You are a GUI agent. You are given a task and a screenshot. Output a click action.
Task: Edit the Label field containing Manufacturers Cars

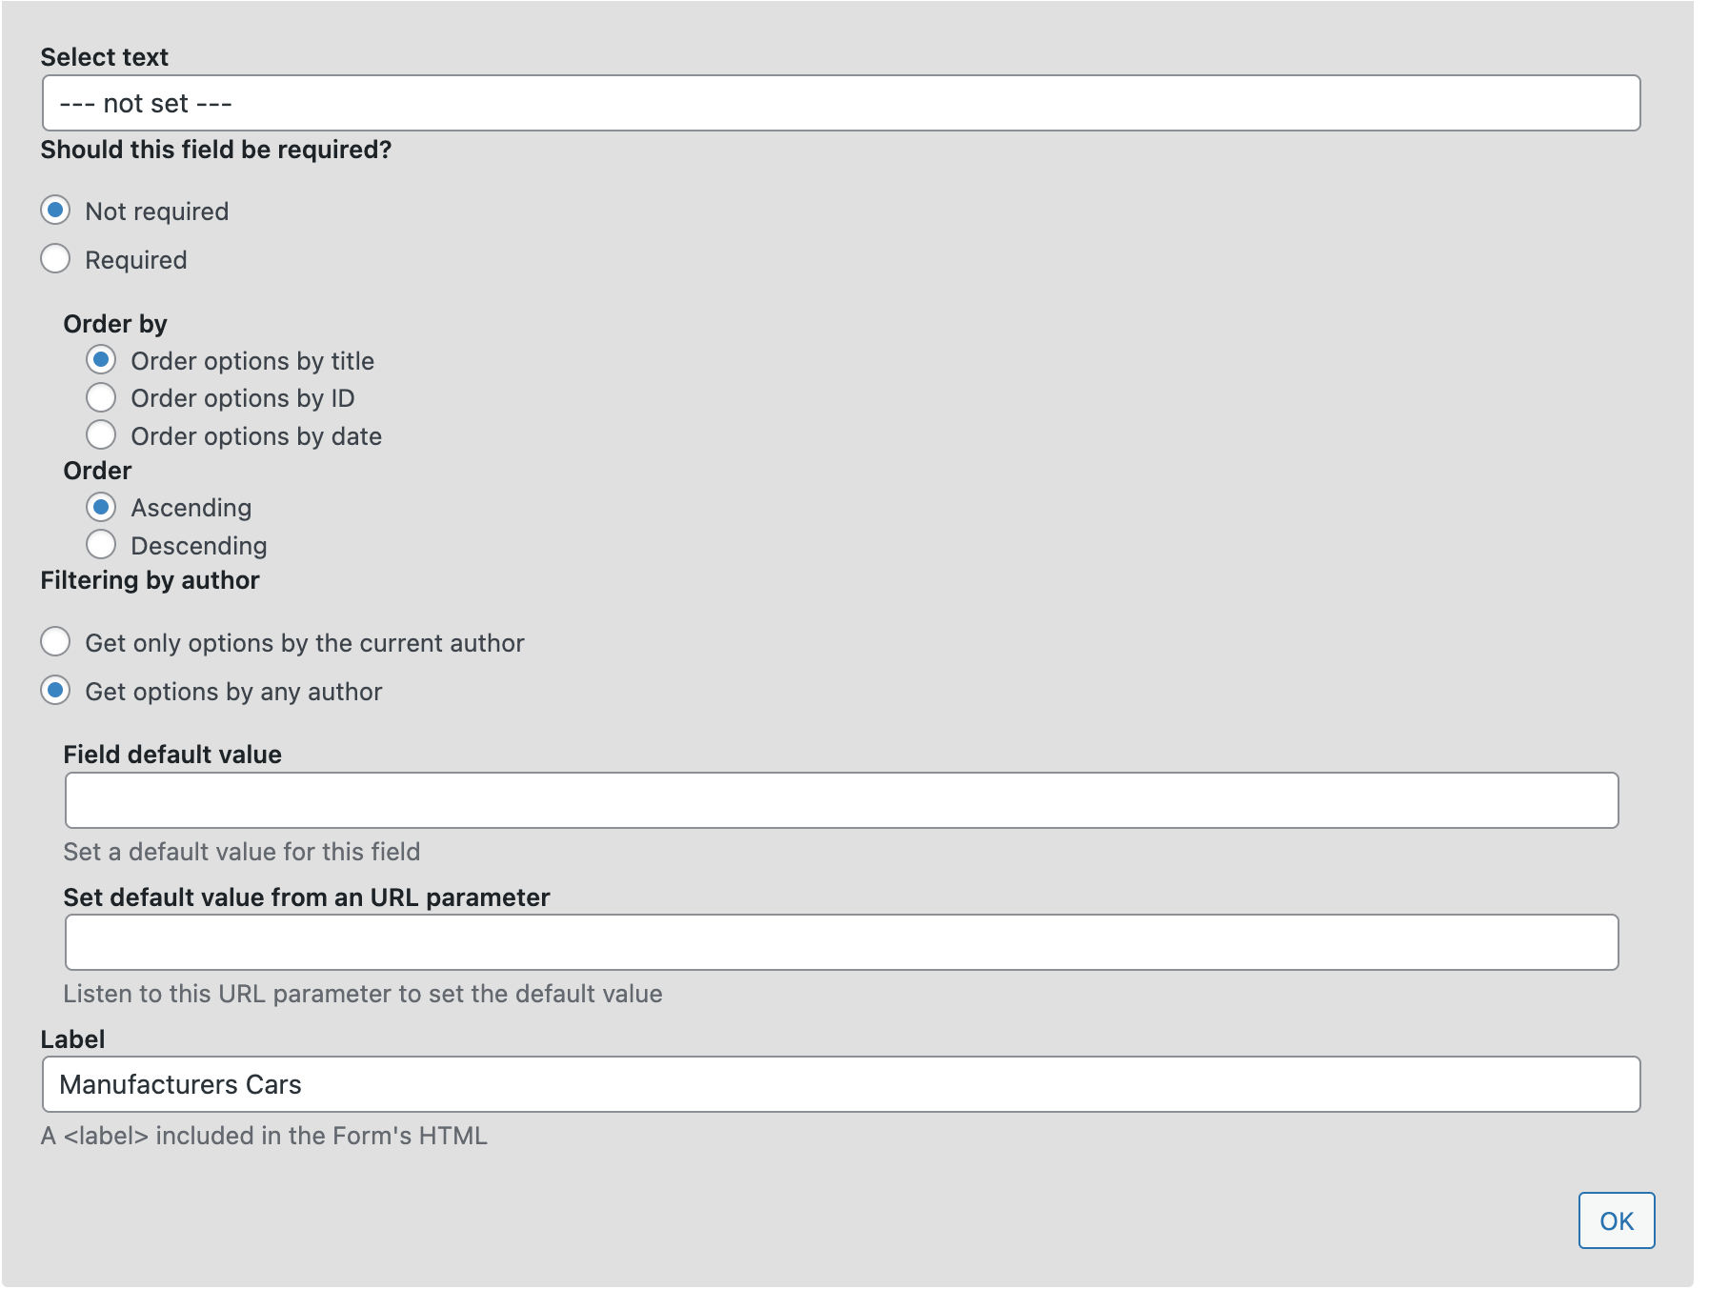click(841, 1084)
